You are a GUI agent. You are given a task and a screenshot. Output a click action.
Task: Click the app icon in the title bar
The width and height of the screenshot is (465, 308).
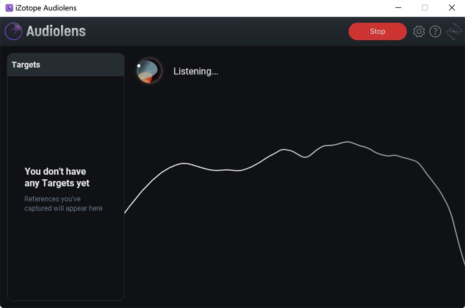(x=9, y=8)
